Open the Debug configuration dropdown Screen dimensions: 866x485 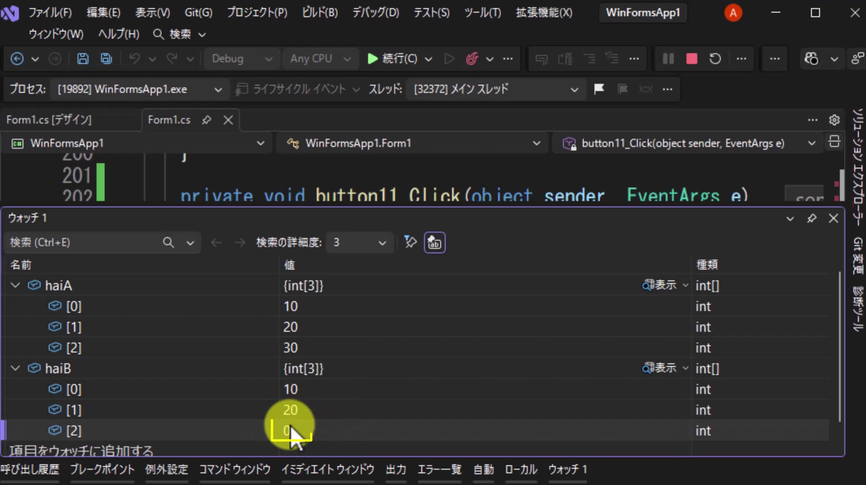(242, 59)
